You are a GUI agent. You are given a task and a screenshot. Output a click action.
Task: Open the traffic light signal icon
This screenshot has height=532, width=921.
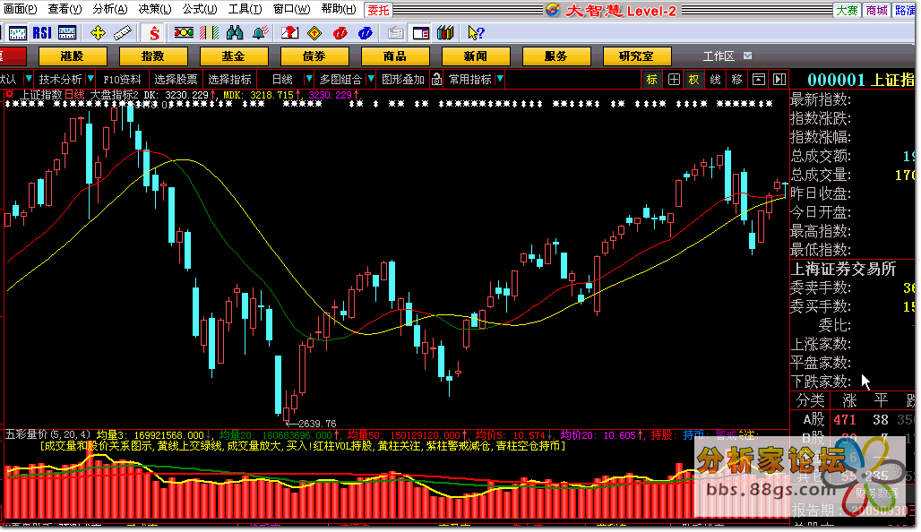point(184,33)
